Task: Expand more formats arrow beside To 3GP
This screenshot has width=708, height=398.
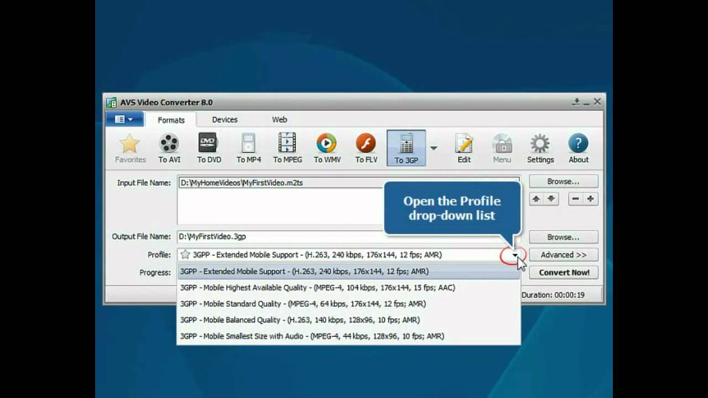Action: pyautogui.click(x=434, y=148)
